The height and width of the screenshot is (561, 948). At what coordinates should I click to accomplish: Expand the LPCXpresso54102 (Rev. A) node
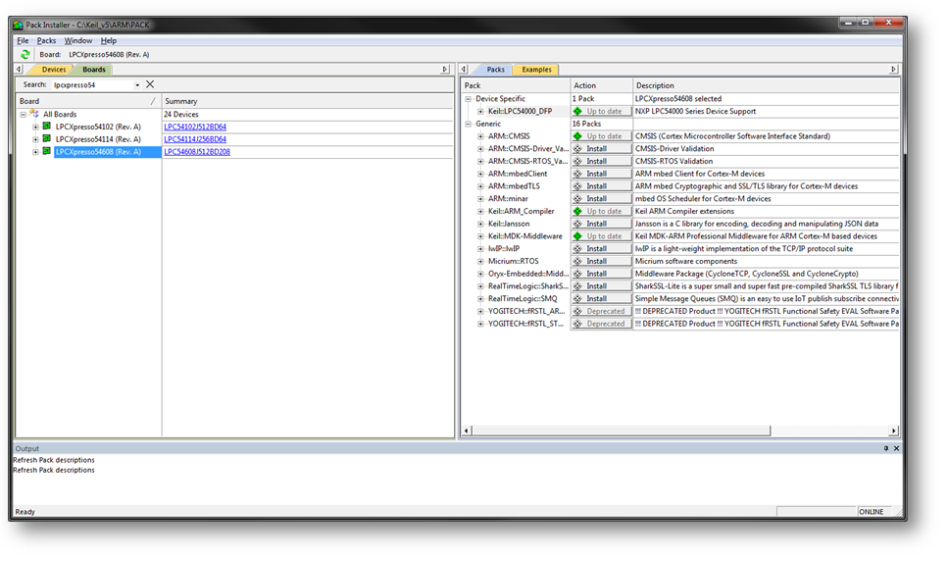click(x=35, y=127)
